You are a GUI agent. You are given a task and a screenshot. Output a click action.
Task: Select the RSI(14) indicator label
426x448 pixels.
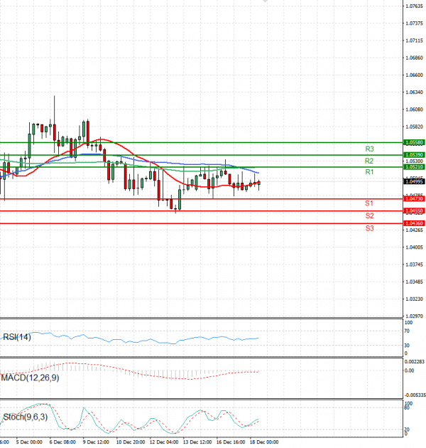coord(16,336)
